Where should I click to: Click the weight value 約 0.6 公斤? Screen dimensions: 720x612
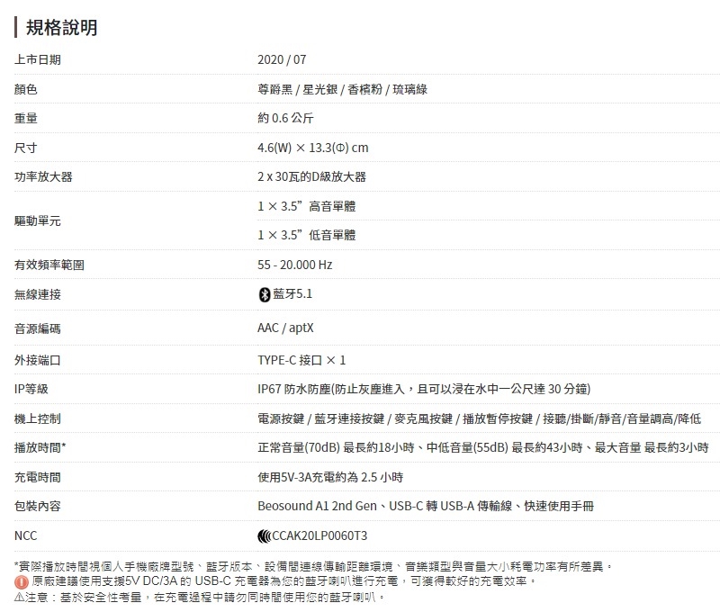[285, 118]
